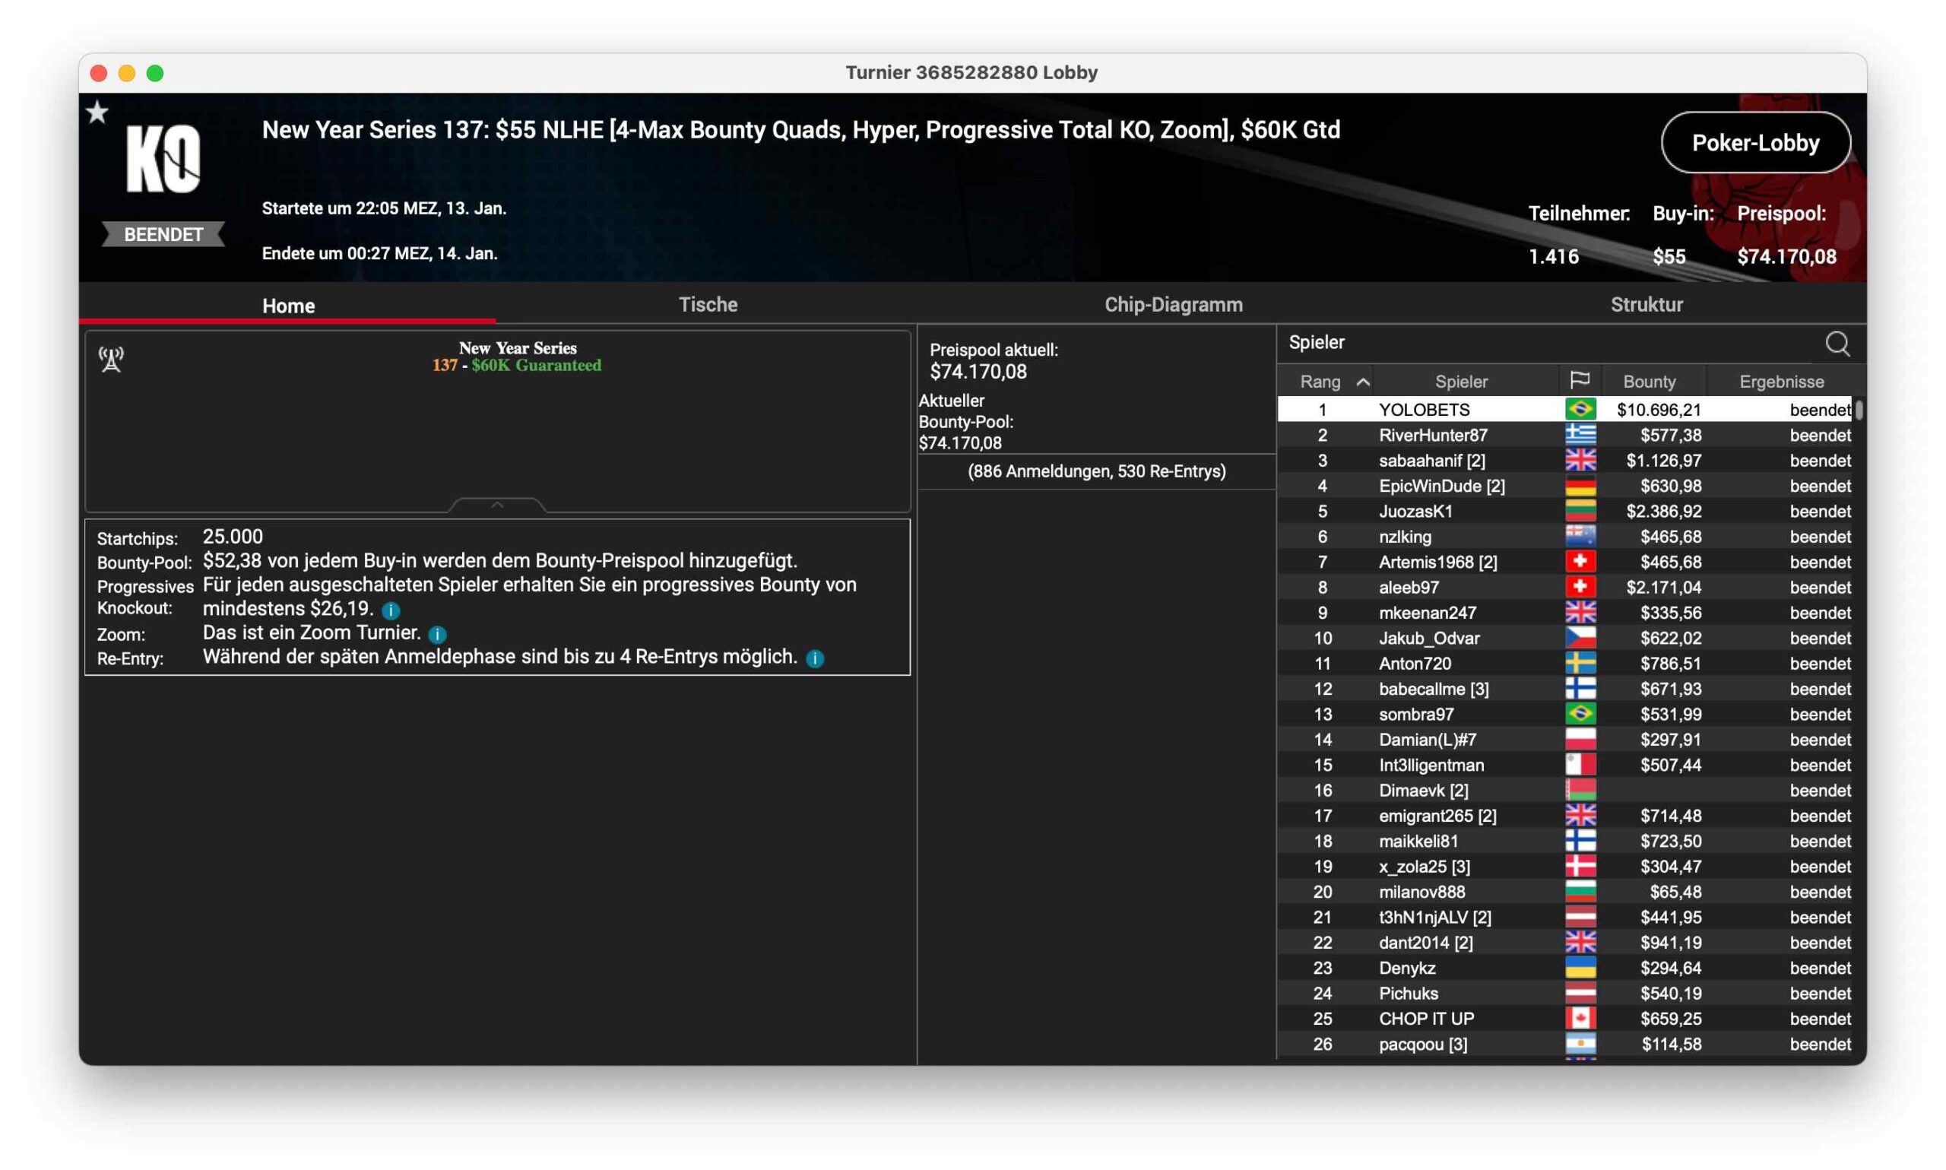Screen dimensions: 1946x1170
Task: Switch to the Tische tab
Action: [x=708, y=304]
